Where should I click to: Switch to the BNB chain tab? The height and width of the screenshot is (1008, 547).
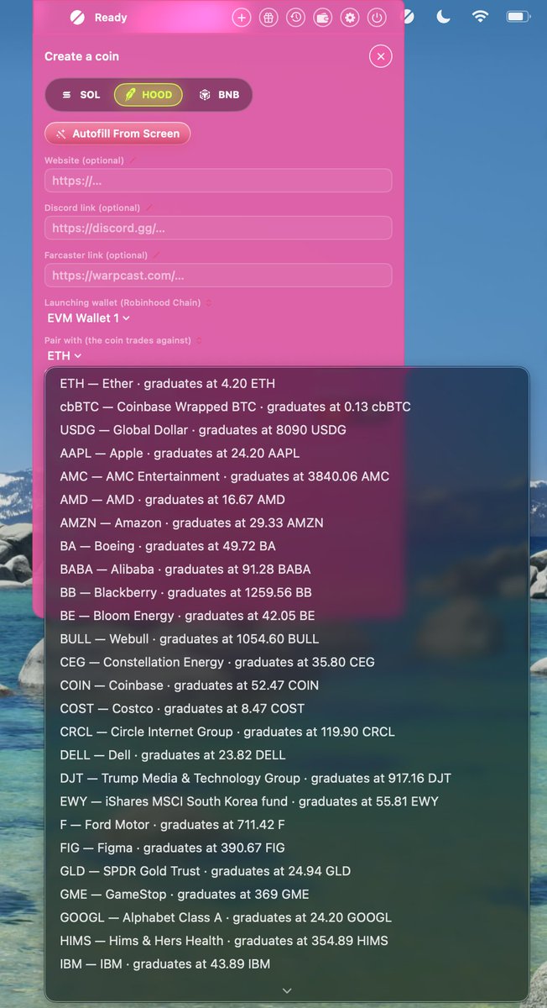pos(219,95)
